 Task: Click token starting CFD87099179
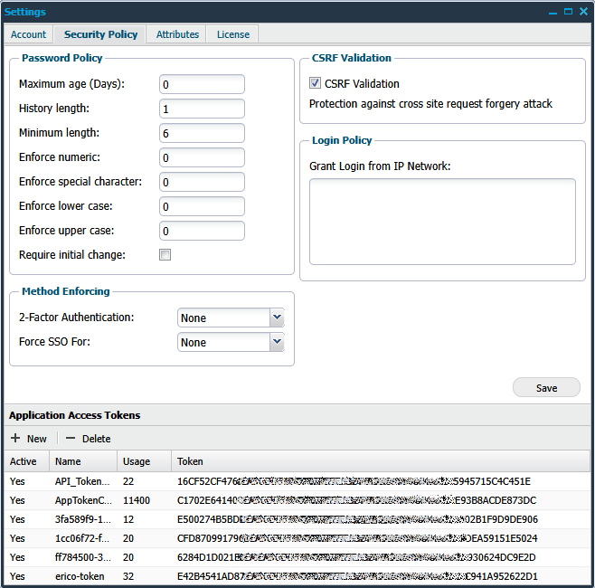pos(357,538)
